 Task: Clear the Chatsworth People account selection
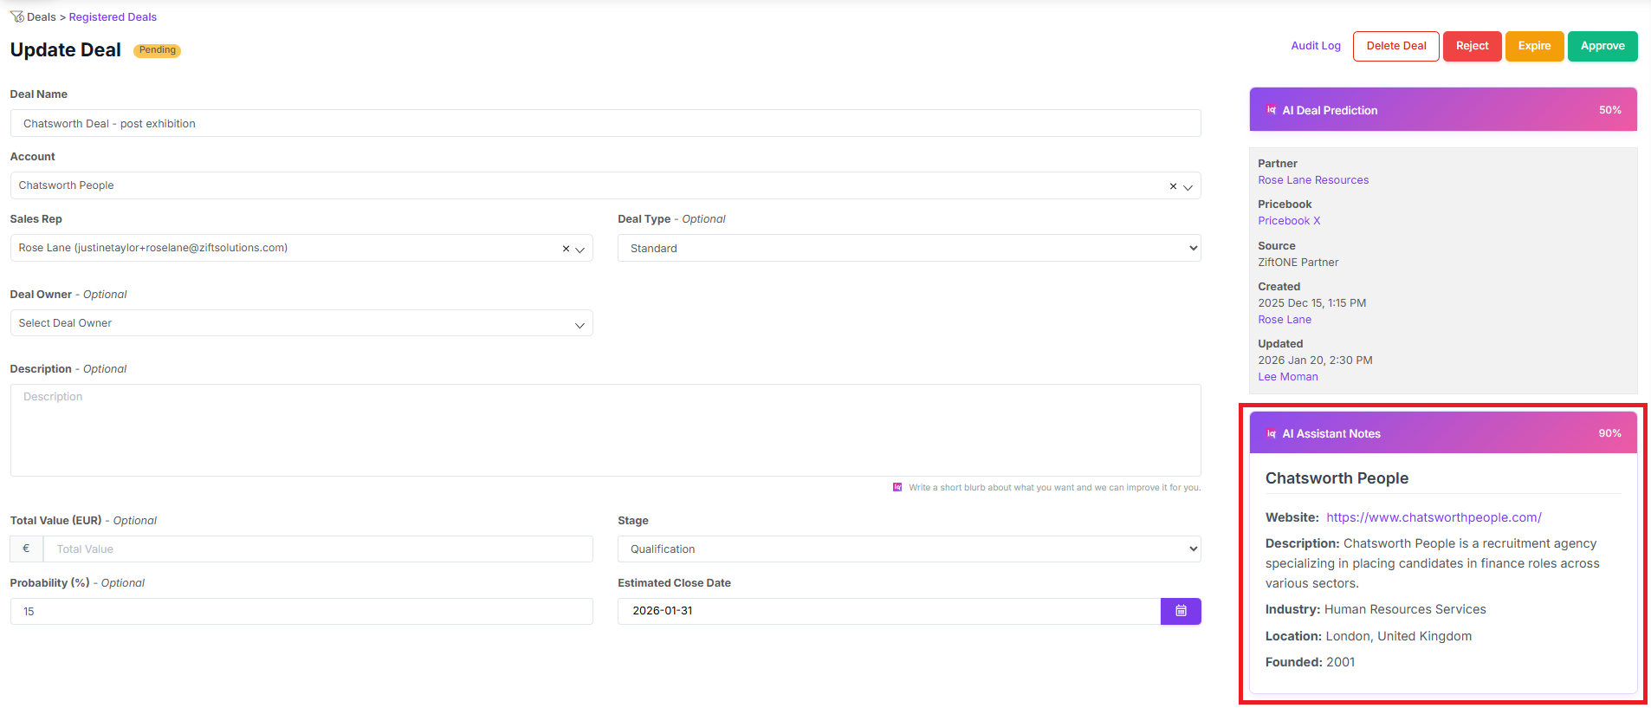(1173, 186)
